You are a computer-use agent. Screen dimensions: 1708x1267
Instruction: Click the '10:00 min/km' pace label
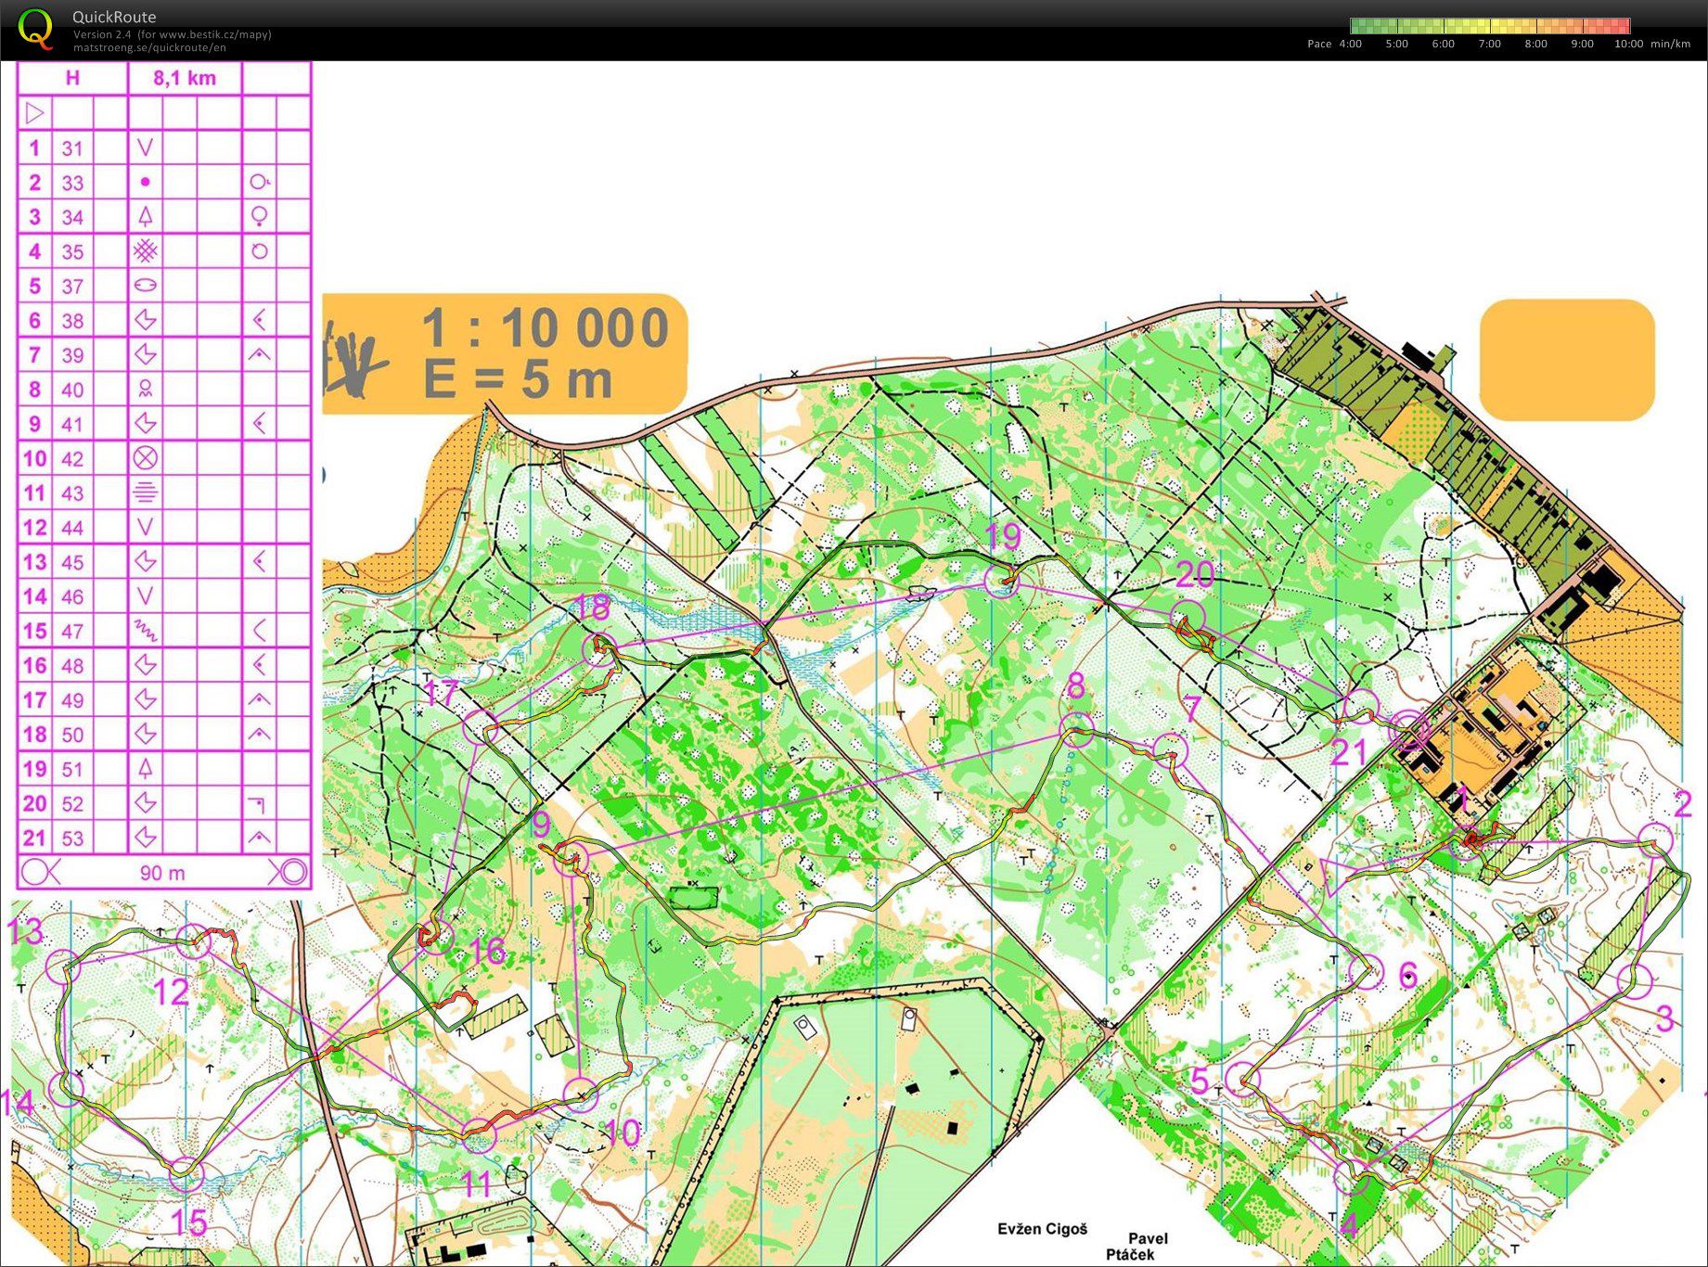tap(1652, 44)
